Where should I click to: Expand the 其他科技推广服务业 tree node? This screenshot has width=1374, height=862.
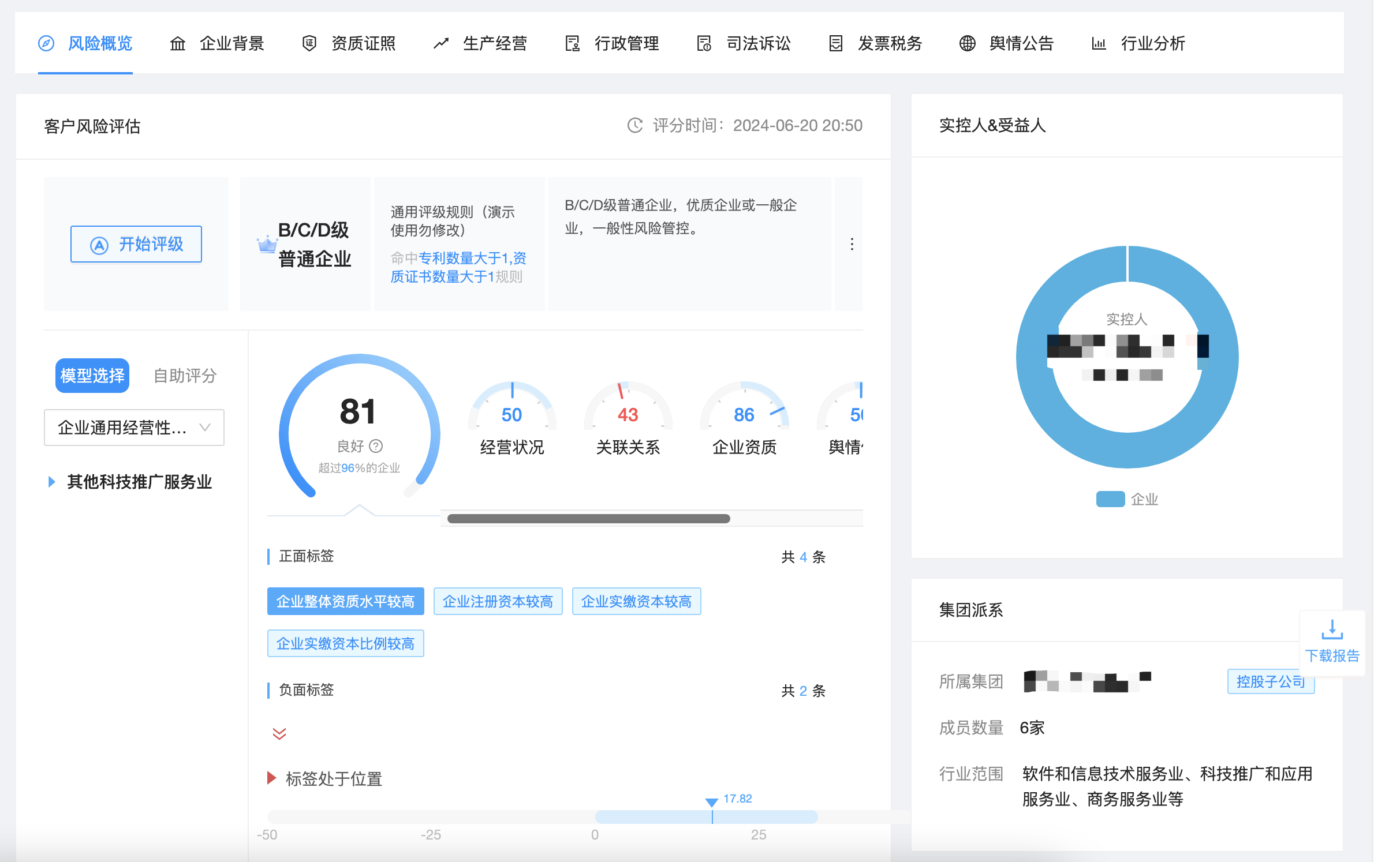52,482
